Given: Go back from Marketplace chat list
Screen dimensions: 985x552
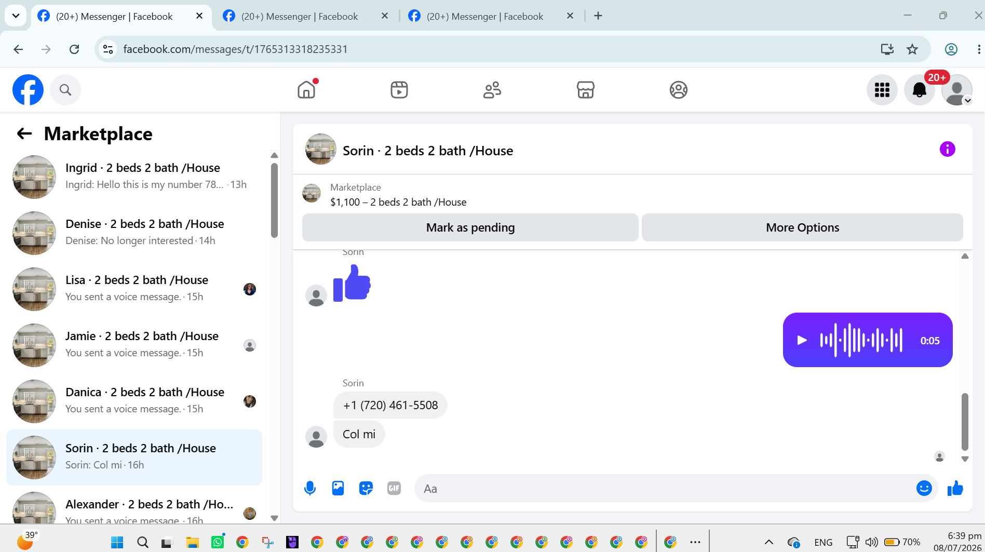Looking at the screenshot, I should point(24,134).
